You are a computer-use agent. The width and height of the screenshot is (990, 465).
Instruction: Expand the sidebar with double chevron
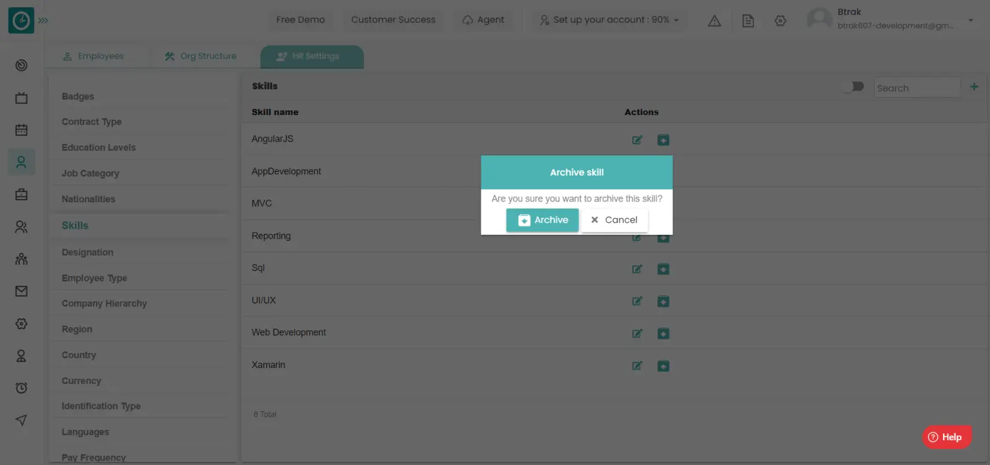click(x=43, y=20)
